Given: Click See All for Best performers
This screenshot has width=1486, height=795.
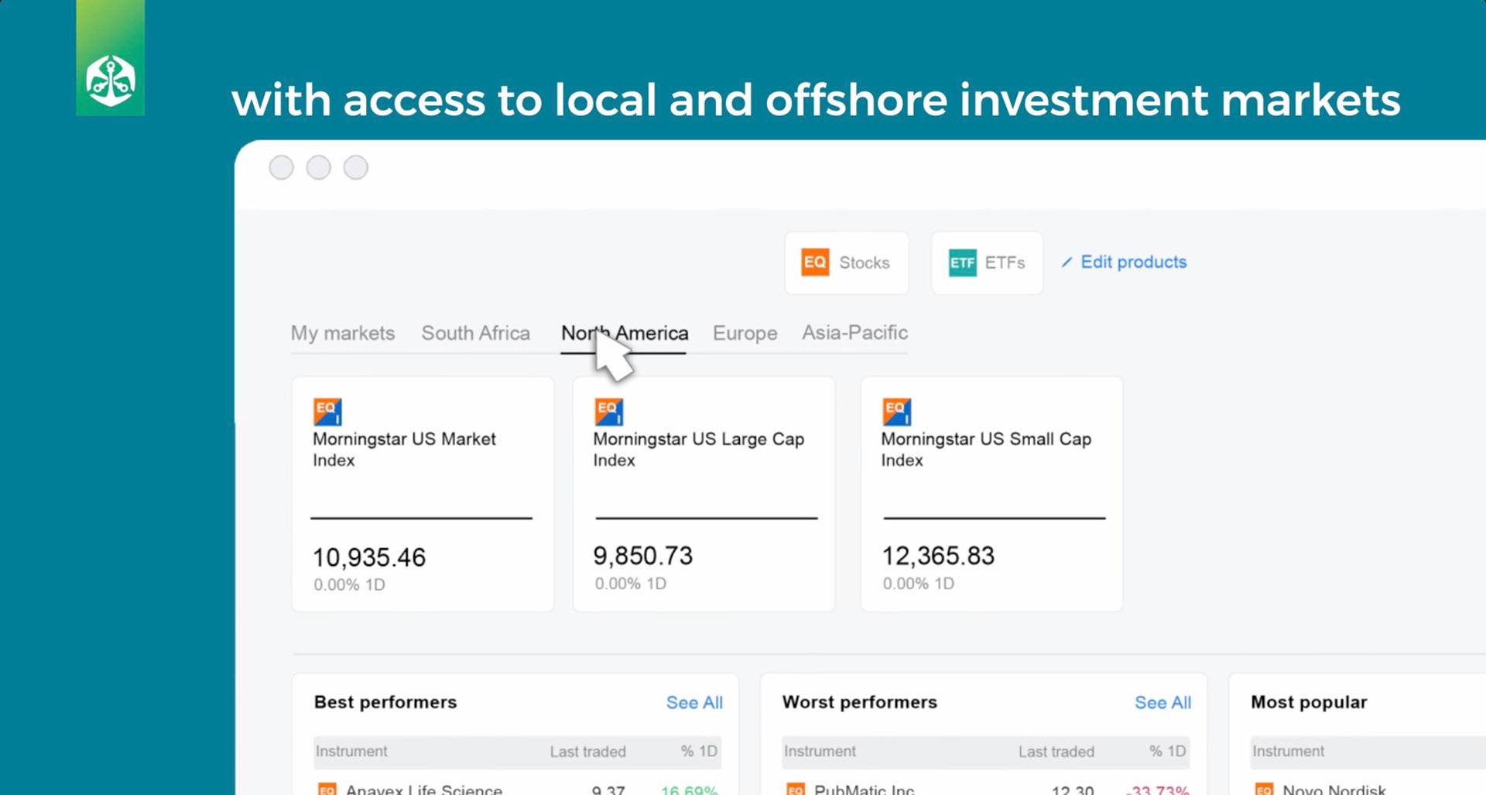Looking at the screenshot, I should click(x=694, y=702).
